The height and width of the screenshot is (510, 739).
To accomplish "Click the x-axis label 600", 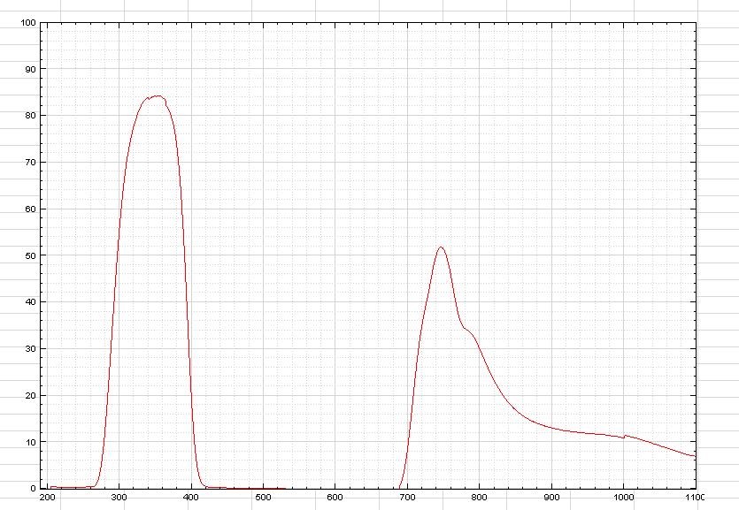I will tap(335, 499).
